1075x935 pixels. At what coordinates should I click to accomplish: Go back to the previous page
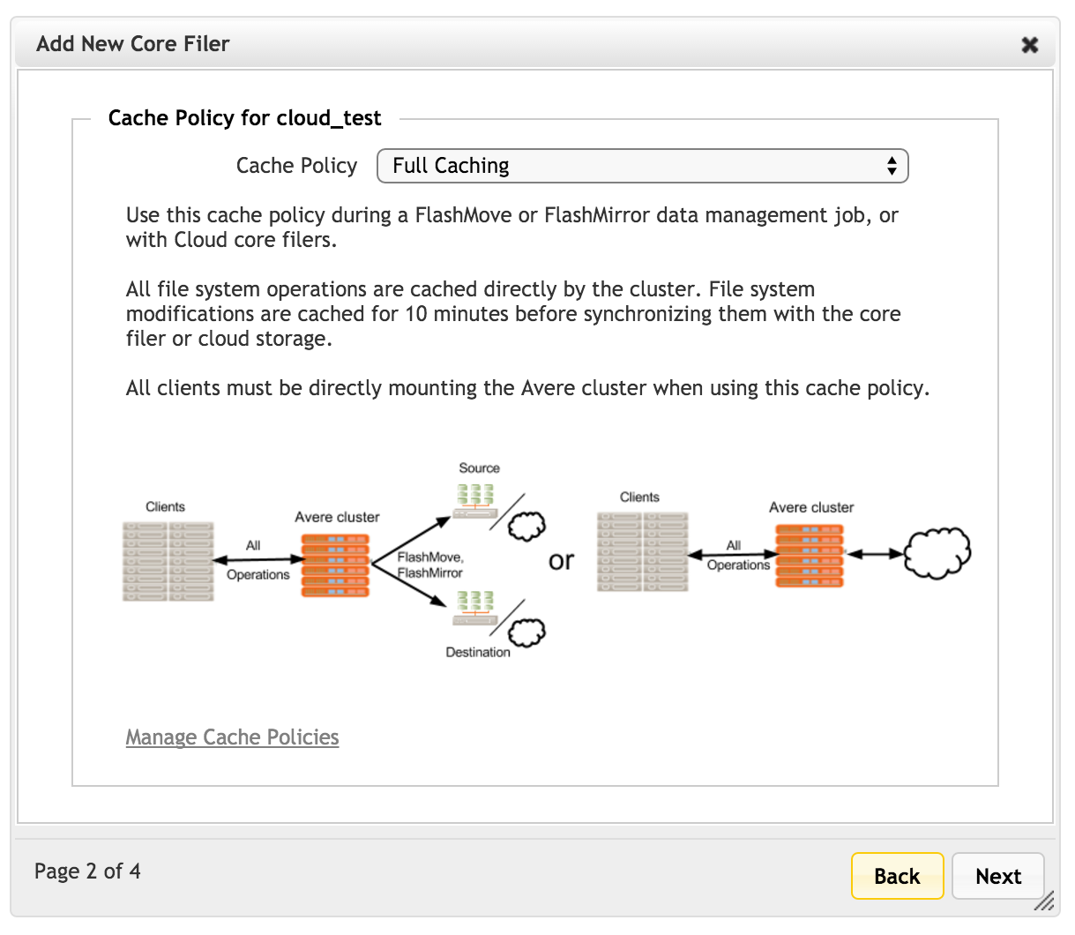897,876
